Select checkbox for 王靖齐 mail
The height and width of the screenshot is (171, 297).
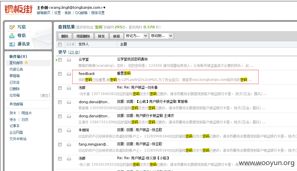pyautogui.click(x=60, y=116)
